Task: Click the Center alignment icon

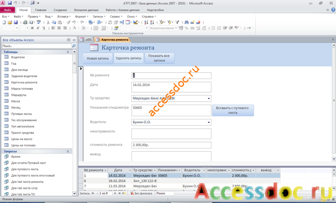Action: tap(59, 28)
